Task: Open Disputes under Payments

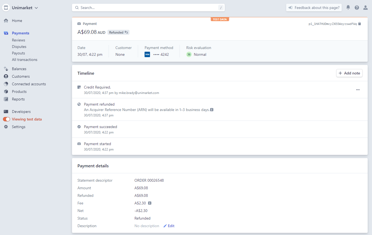Action: (x=19, y=47)
